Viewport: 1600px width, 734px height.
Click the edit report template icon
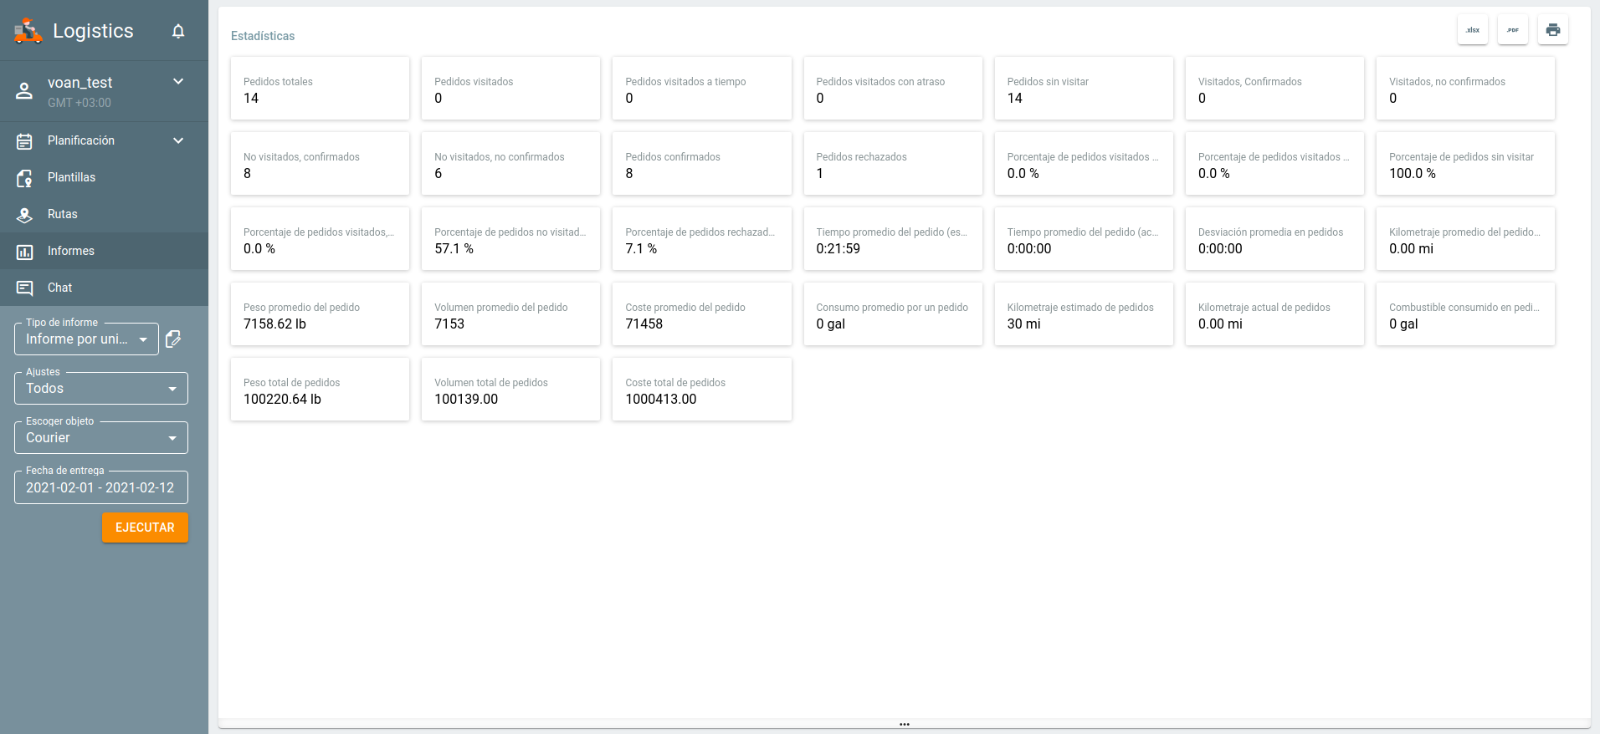173,339
